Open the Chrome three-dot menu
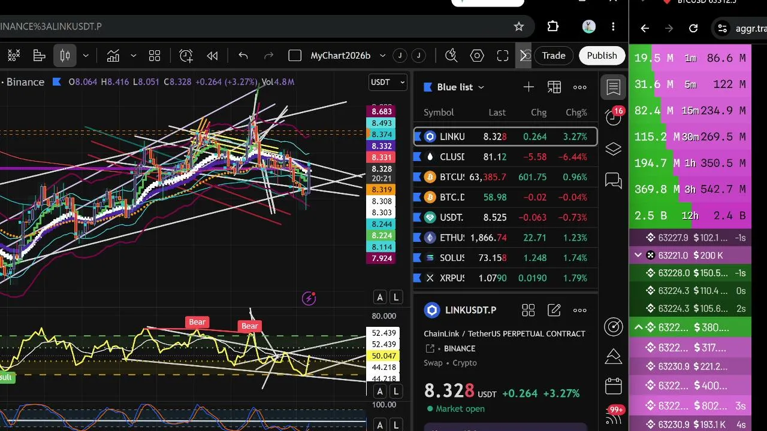 (x=613, y=26)
